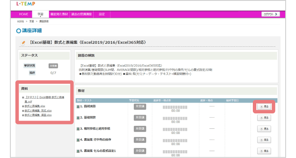Click the progress bar for 4. 行や列の操作
This screenshot has height=158, width=296.
coord(175,141)
